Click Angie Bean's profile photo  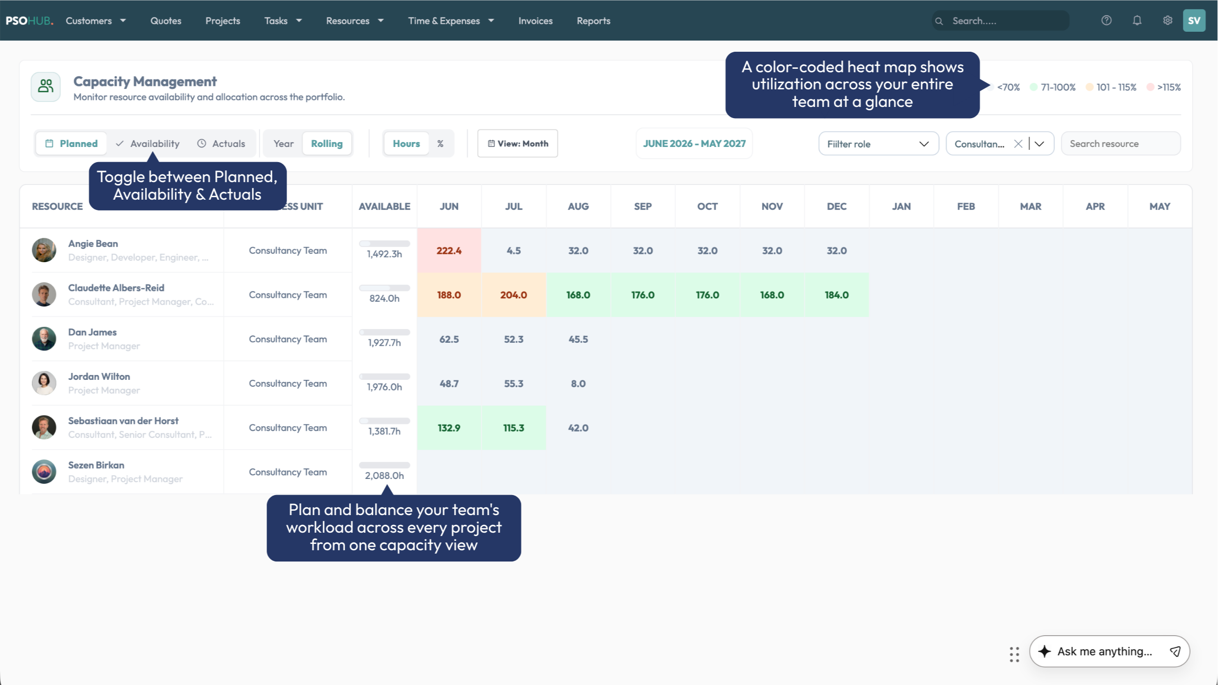tap(44, 250)
